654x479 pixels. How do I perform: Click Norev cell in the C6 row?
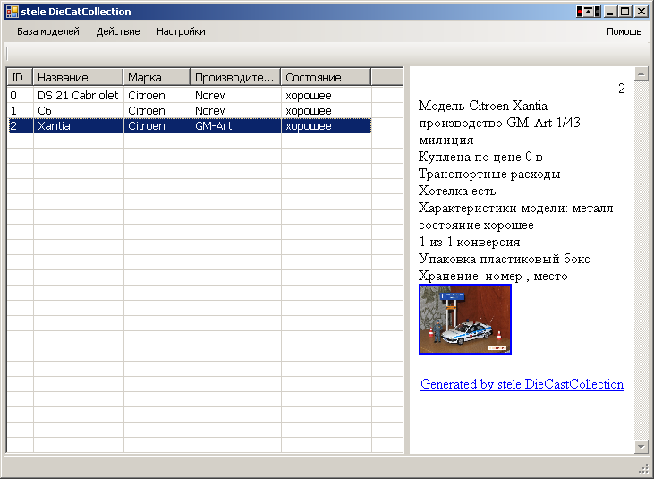[x=236, y=110]
